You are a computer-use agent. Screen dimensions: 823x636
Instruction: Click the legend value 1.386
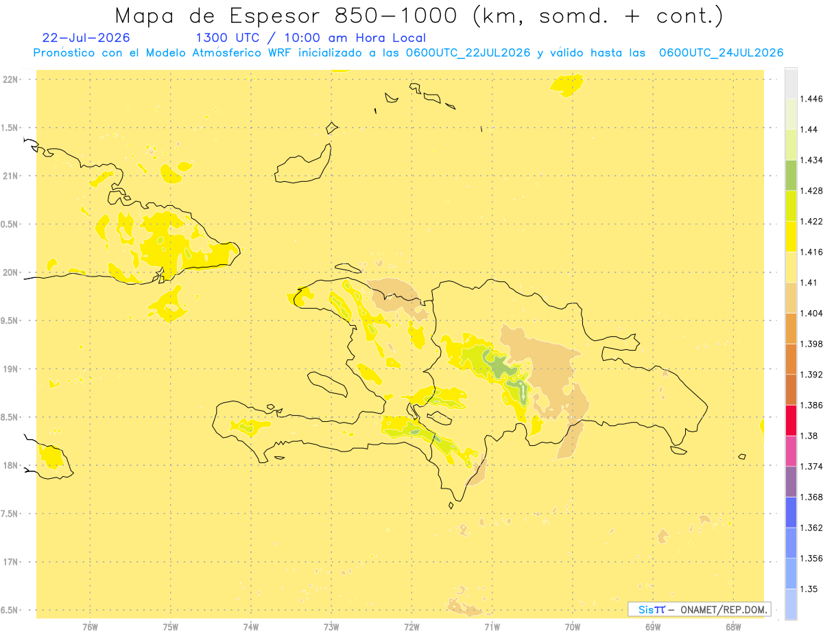click(811, 405)
